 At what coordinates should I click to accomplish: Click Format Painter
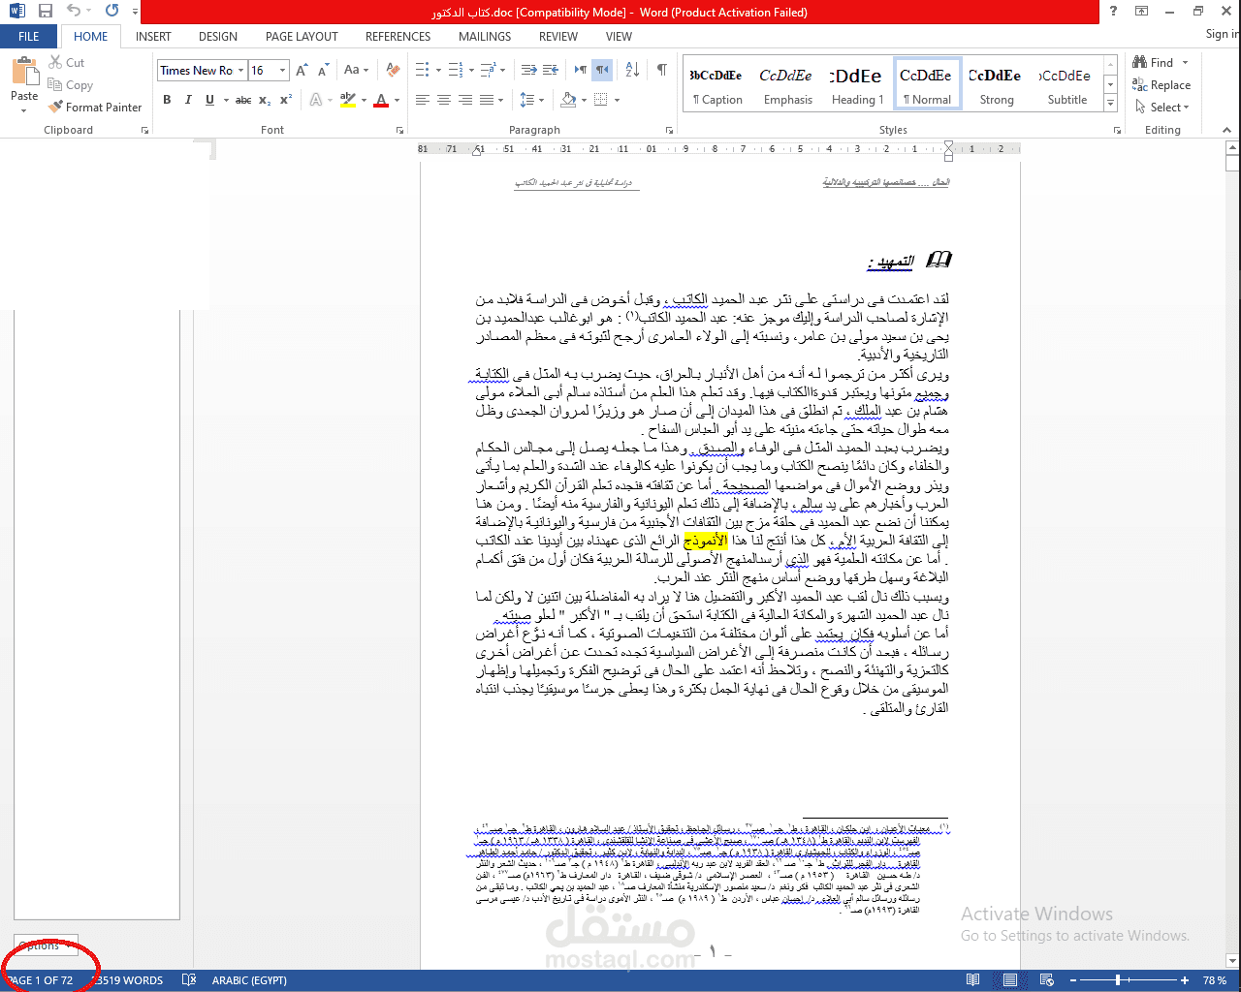pyautogui.click(x=95, y=108)
